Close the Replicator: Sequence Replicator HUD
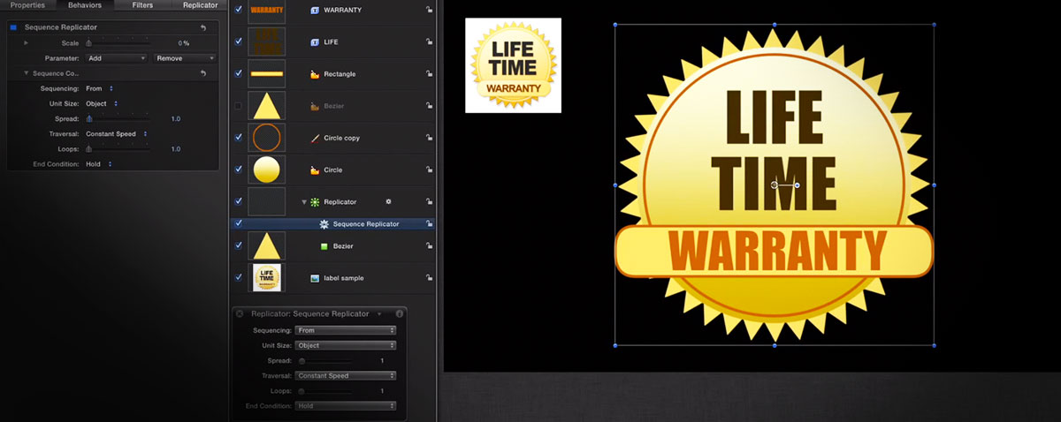This screenshot has height=422, width=1061. tap(240, 313)
